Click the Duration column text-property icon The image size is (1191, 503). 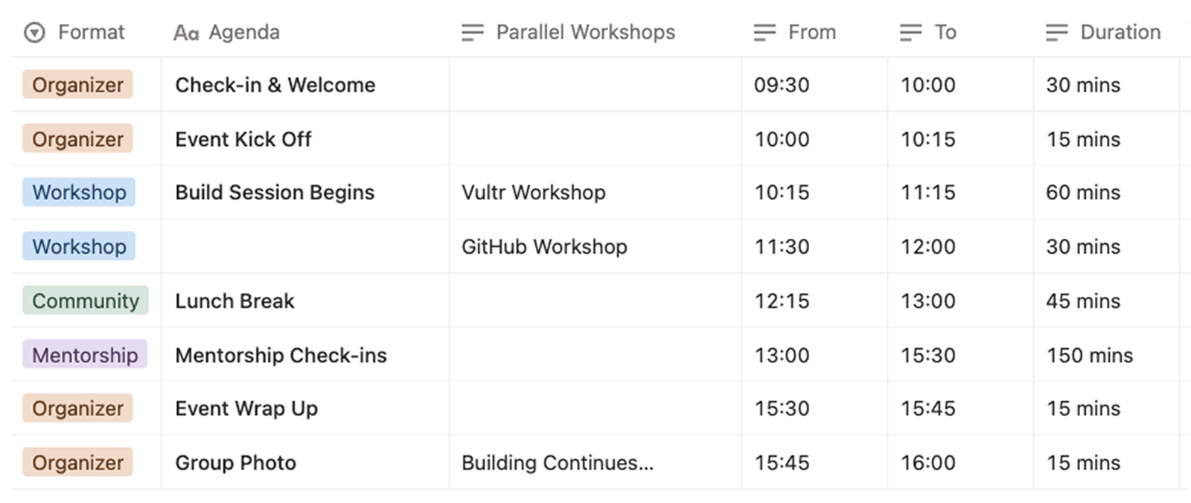click(x=1056, y=33)
